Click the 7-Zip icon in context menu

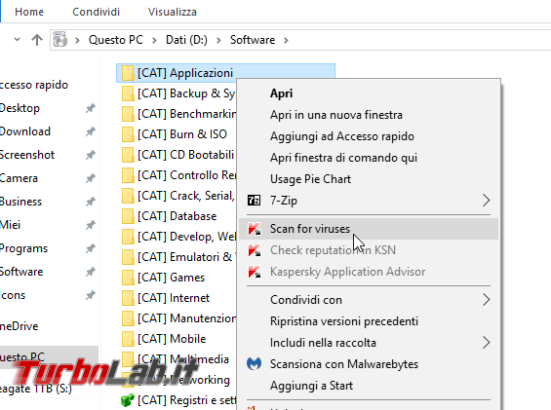[x=254, y=201]
